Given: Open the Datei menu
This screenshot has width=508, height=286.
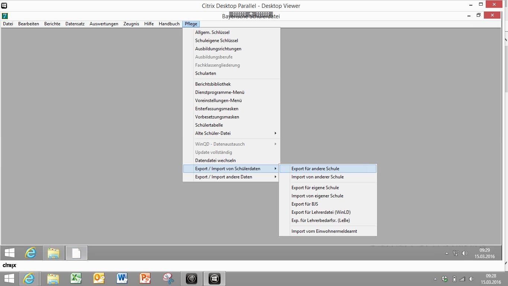Looking at the screenshot, I should pos(8,24).
